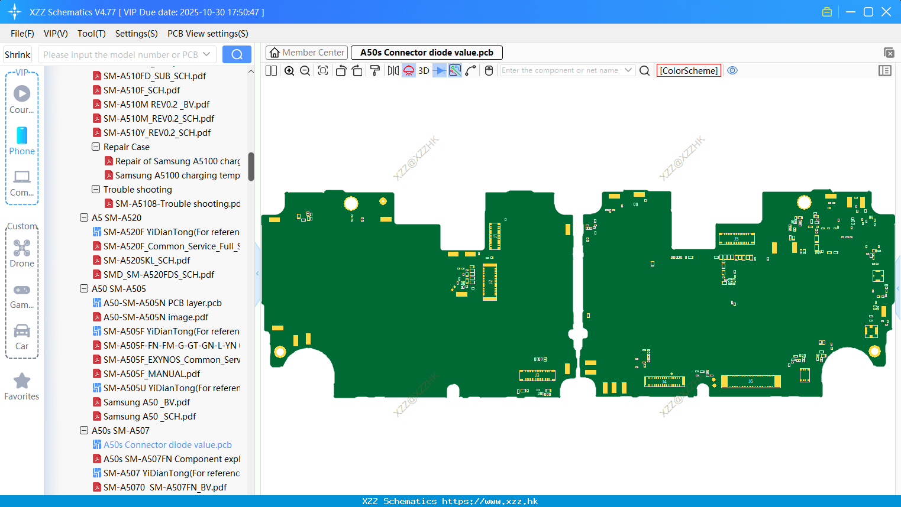
Task: Fit the board to the window
Action: (x=323, y=70)
